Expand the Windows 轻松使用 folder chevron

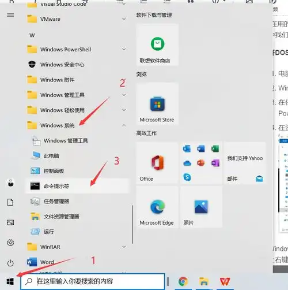tap(124, 110)
